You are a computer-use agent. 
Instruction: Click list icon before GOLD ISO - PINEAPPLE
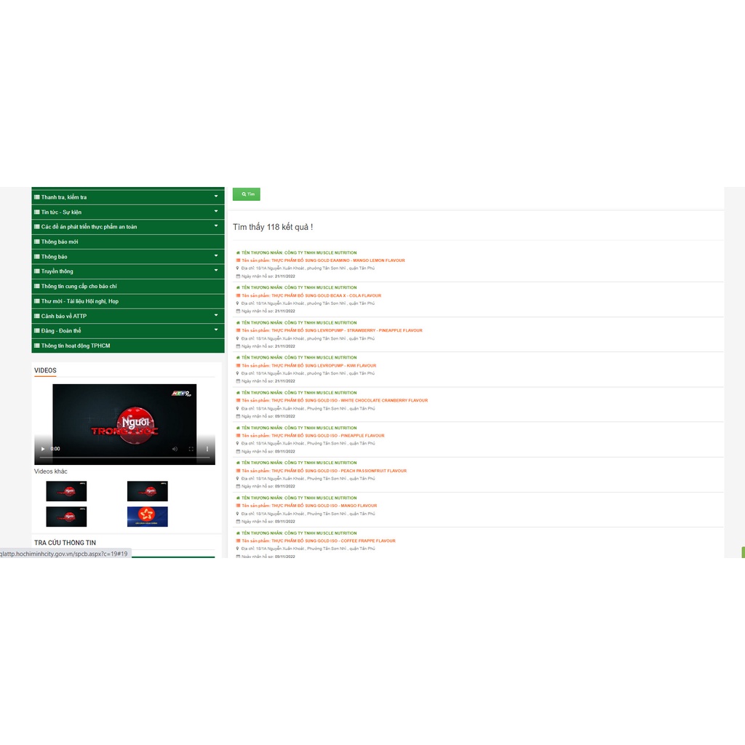pyautogui.click(x=238, y=436)
